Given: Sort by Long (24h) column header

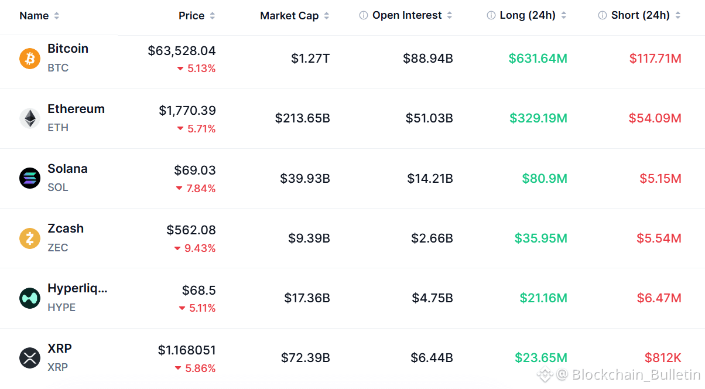Looking at the screenshot, I should (528, 16).
